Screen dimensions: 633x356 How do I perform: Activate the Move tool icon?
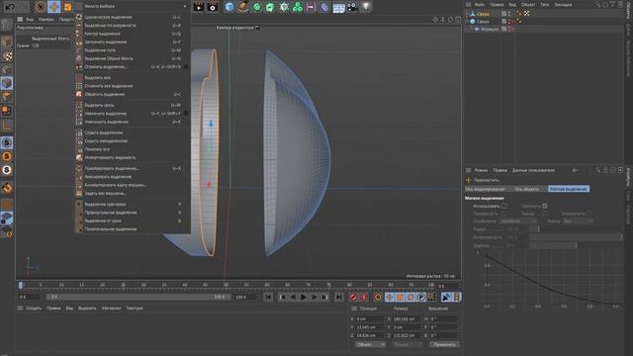tap(53, 7)
